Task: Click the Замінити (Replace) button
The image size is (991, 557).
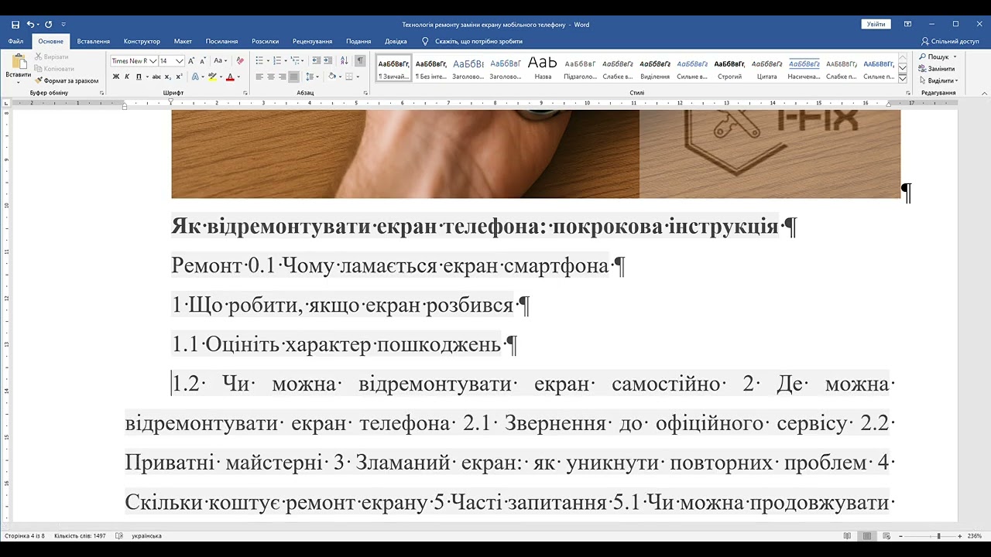Action: (936, 69)
